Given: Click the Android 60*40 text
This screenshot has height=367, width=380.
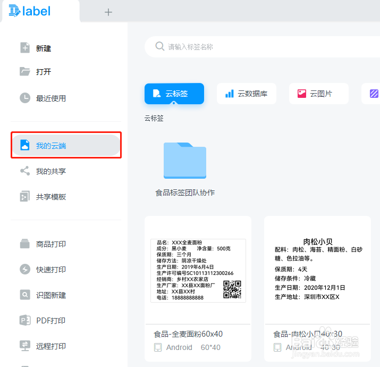Looking at the screenshot, I should tap(193, 347).
